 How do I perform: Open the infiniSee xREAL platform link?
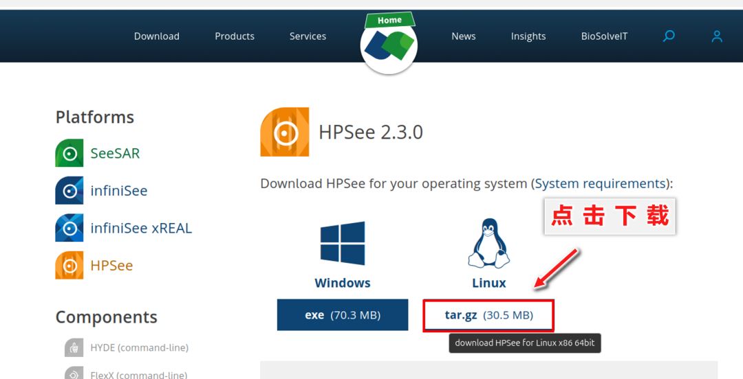click(x=141, y=228)
